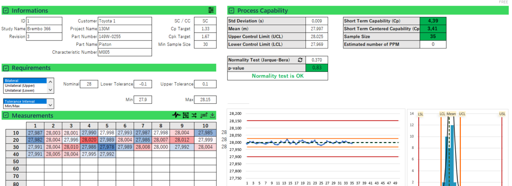Click the refresh icon beside Normality Test
The width and height of the screenshot is (512, 186).
coord(300,60)
